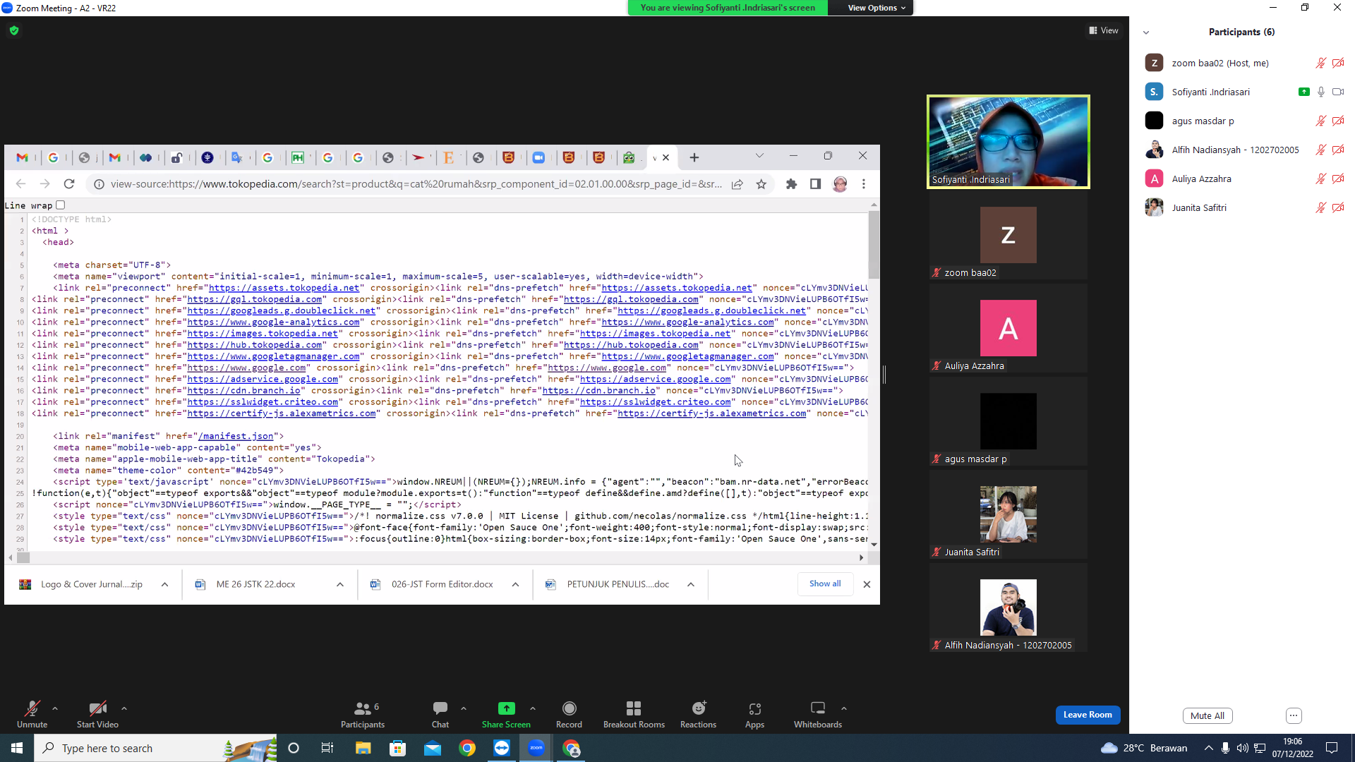1355x762 pixels.
Task: Expand Share Screen options caret
Action: pos(533,708)
